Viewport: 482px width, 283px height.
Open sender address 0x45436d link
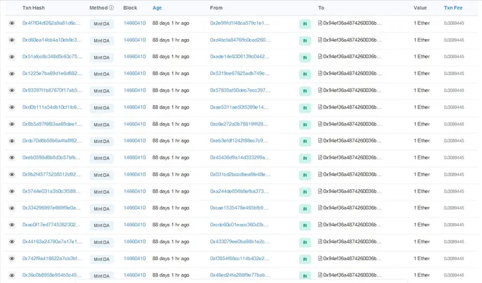tap(240, 157)
